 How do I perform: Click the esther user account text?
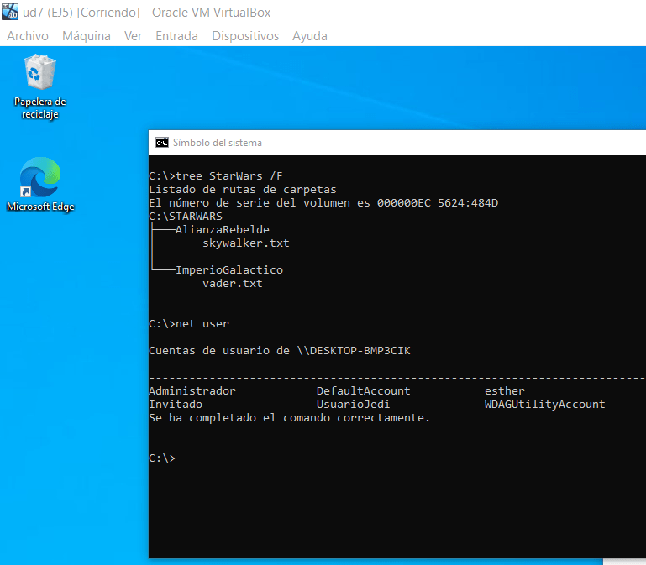pyautogui.click(x=504, y=391)
